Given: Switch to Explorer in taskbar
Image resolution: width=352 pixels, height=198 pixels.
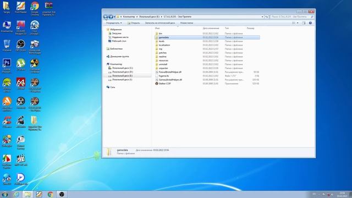Looking at the screenshot, I should pyautogui.click(x=28, y=194).
